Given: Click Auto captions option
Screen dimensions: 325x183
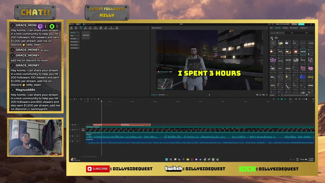Looking at the screenshot, I should point(75,45).
